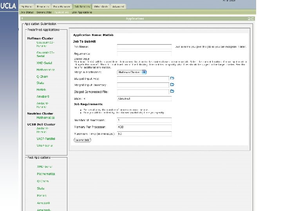Image resolution: width=282 pixels, height=211 pixels.
Task: Click the Staged Input Directory text field
Action: (143, 85)
